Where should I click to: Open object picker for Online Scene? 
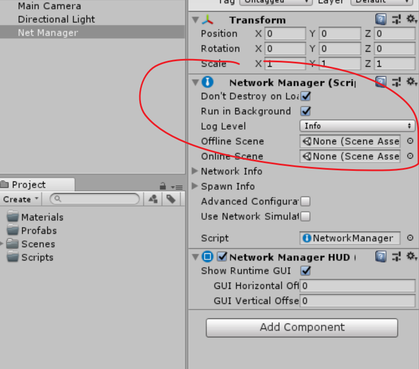click(x=410, y=156)
